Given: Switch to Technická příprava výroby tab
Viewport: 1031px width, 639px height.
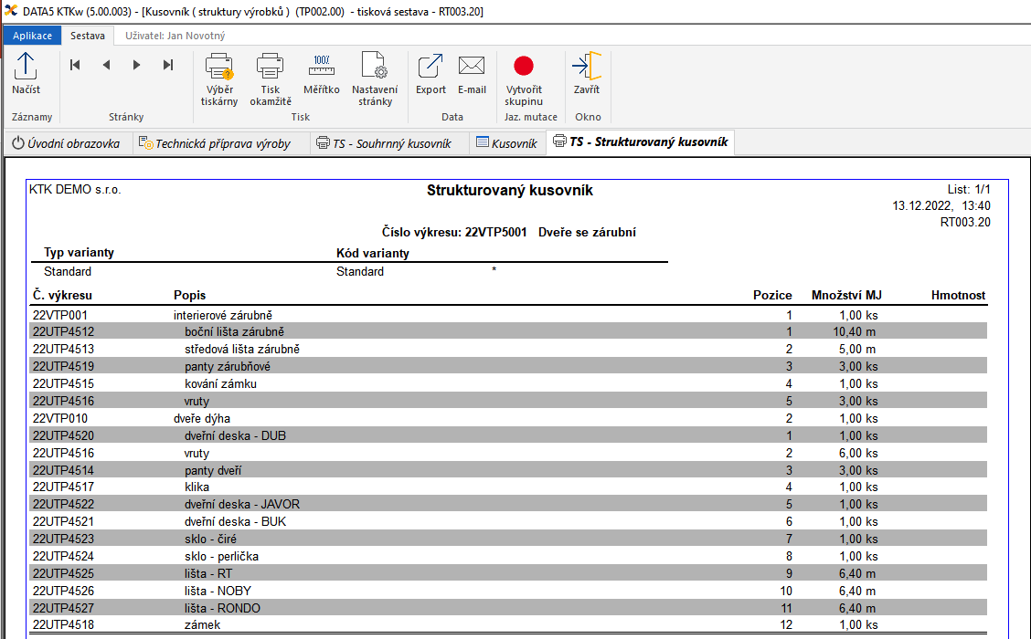Looking at the screenshot, I should tap(215, 143).
